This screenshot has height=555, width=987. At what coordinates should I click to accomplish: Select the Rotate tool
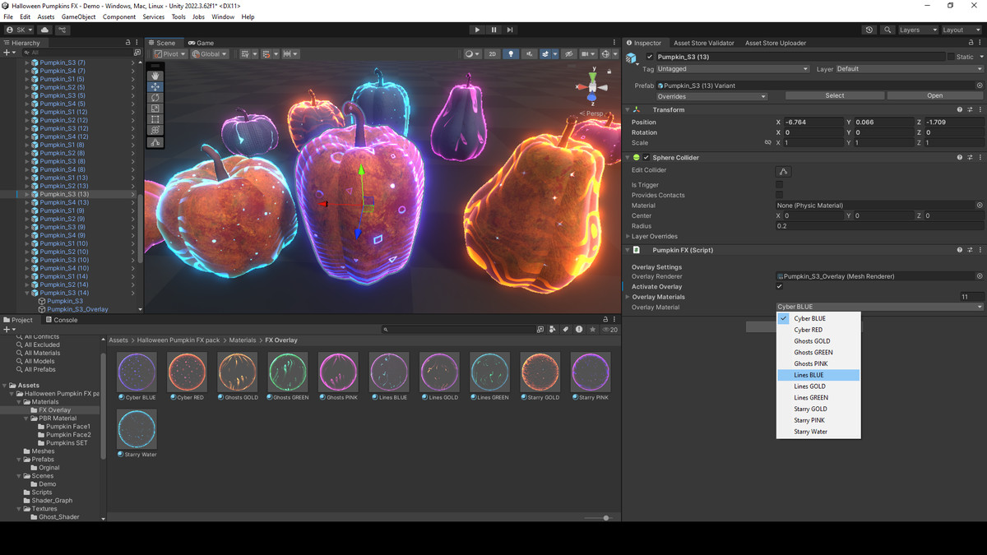pyautogui.click(x=155, y=97)
